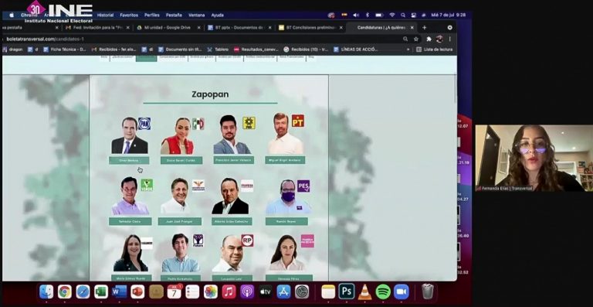Open Apple TV in the Dock
This screenshot has width=593, height=307.
point(266,292)
